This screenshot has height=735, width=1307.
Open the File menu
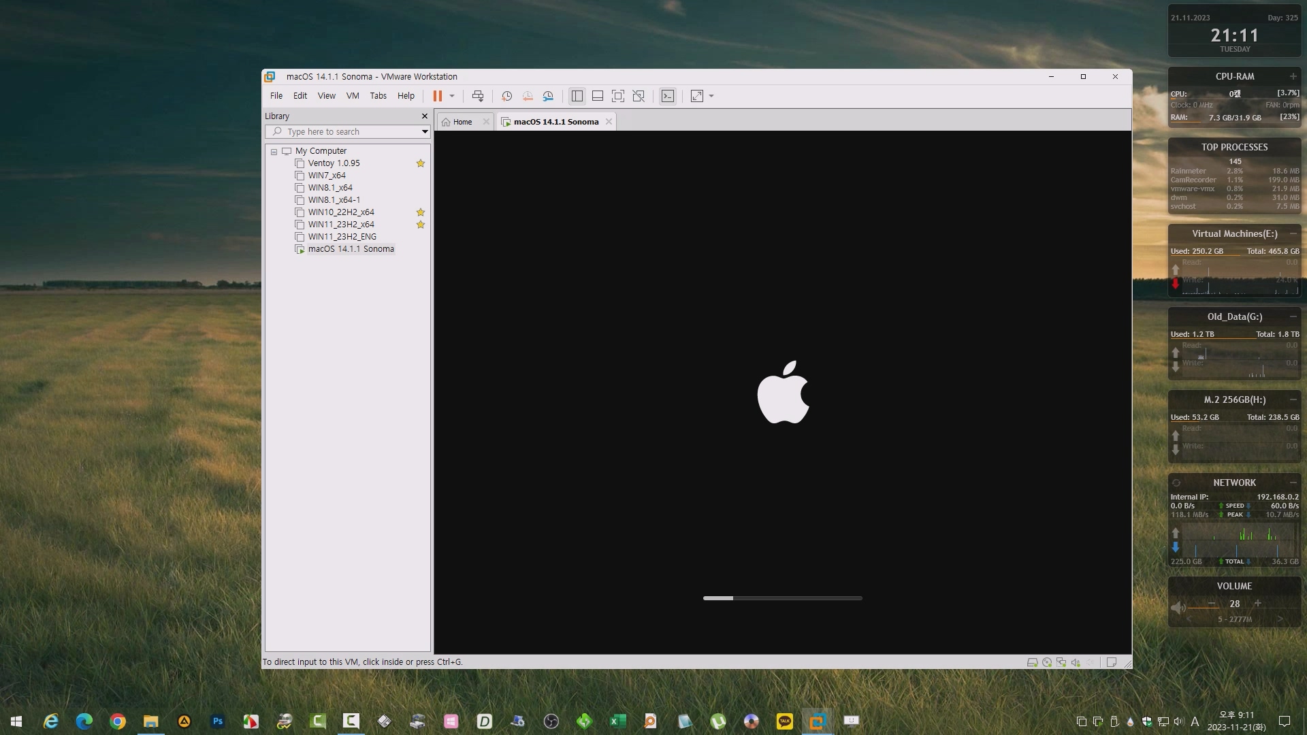click(276, 96)
